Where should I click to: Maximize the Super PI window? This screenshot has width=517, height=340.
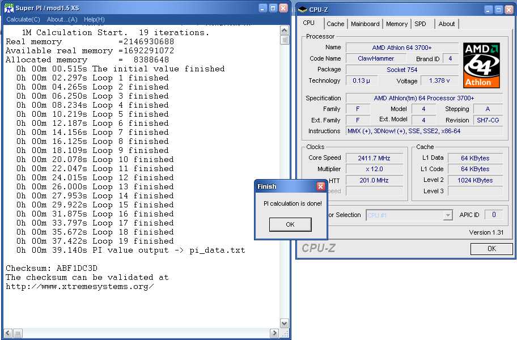tap(273, 8)
